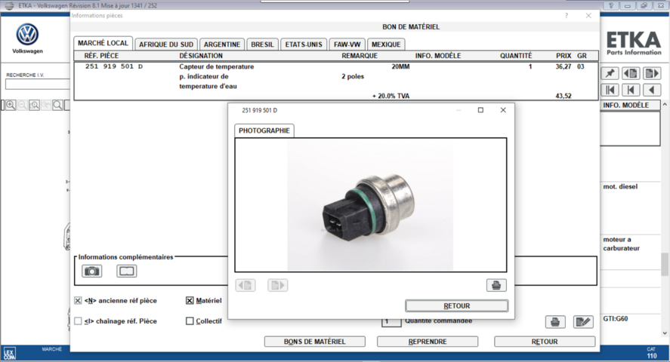The image size is (670, 362).
Task: Select the GTI:G60 entry in right panel
Action: click(616, 318)
